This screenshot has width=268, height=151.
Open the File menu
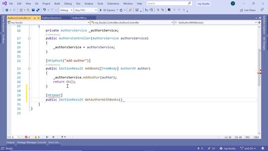(11, 4)
